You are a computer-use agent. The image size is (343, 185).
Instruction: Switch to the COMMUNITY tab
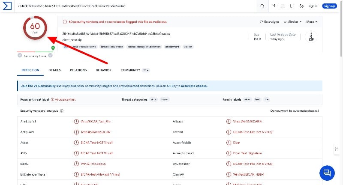coord(135,70)
